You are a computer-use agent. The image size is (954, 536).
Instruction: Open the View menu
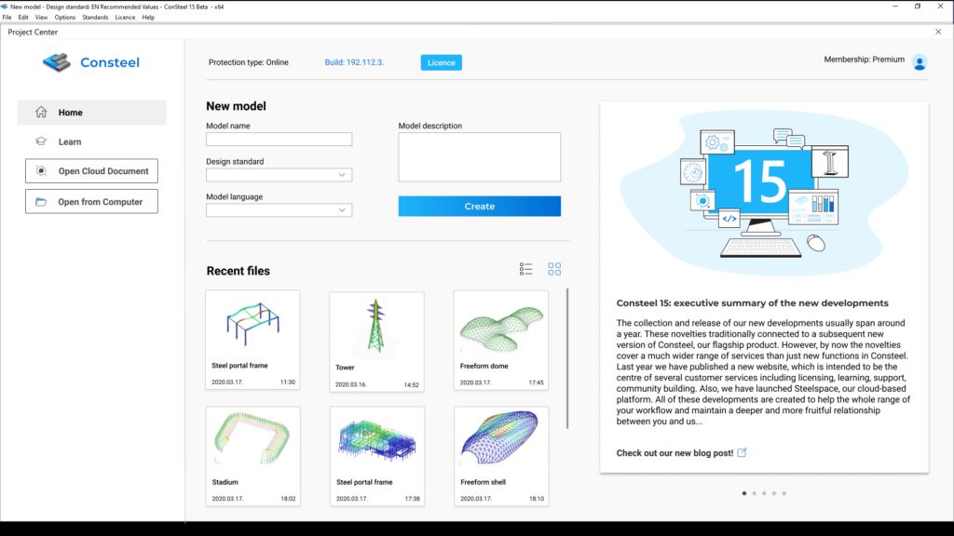[41, 18]
